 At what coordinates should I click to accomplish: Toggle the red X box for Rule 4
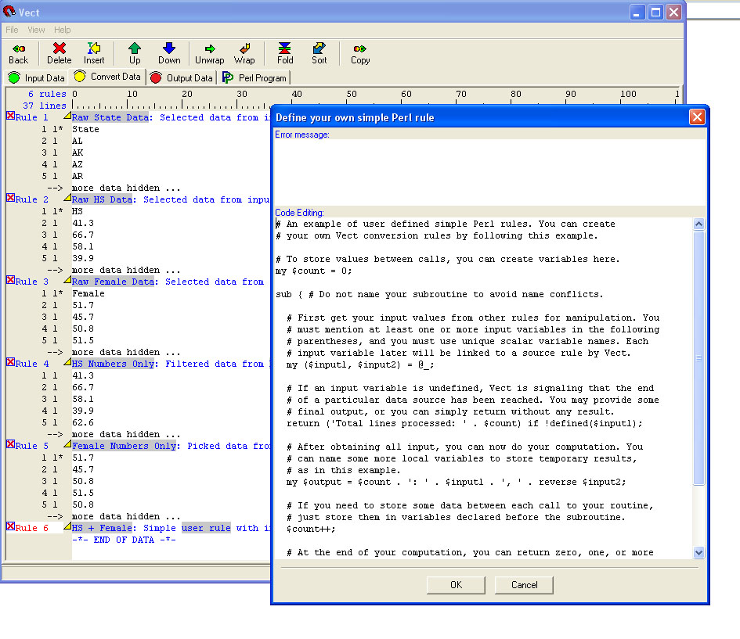coord(10,362)
